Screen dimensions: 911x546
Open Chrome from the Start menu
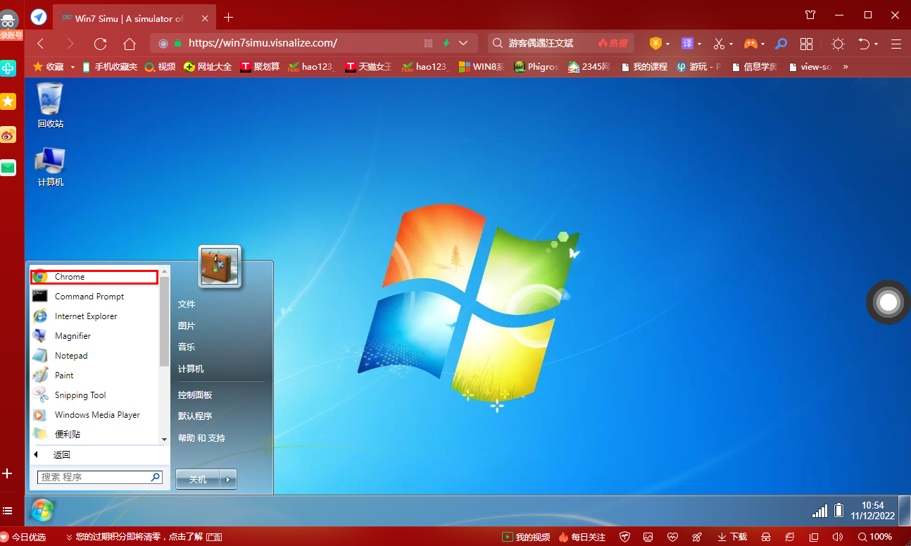point(94,277)
